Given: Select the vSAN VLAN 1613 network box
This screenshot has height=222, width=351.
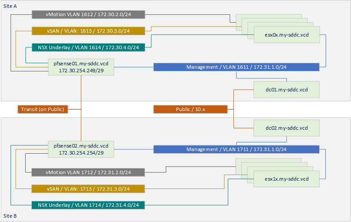Looking at the screenshot, I should [x=88, y=31].
